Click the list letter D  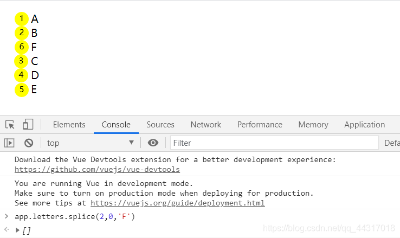pyautogui.click(x=35, y=75)
